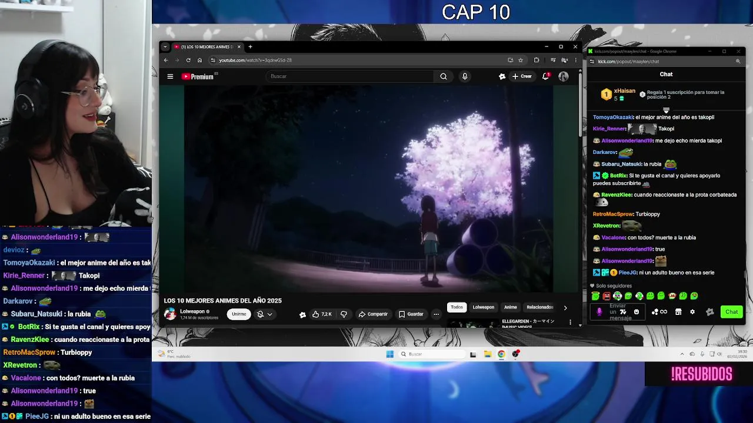Start voice search with microphone icon
Screen dimensions: 753x423
(x=465, y=76)
